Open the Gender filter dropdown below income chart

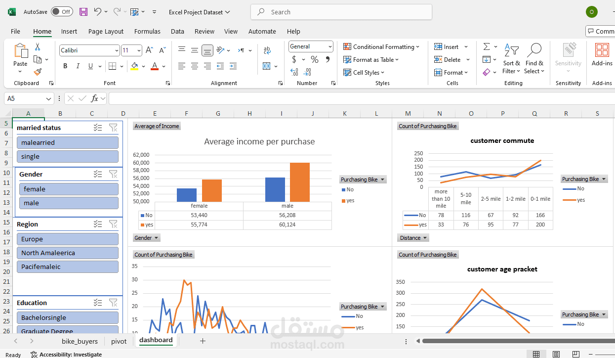click(146, 237)
